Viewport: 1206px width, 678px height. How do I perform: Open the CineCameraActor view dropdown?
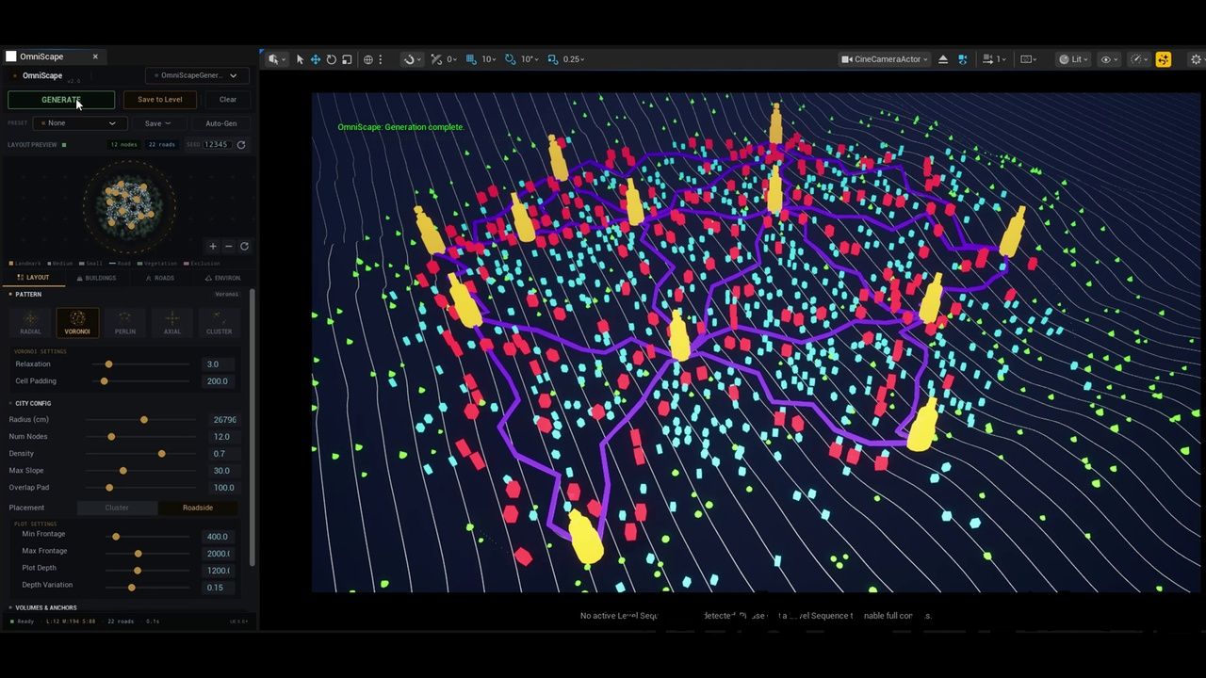click(x=885, y=59)
